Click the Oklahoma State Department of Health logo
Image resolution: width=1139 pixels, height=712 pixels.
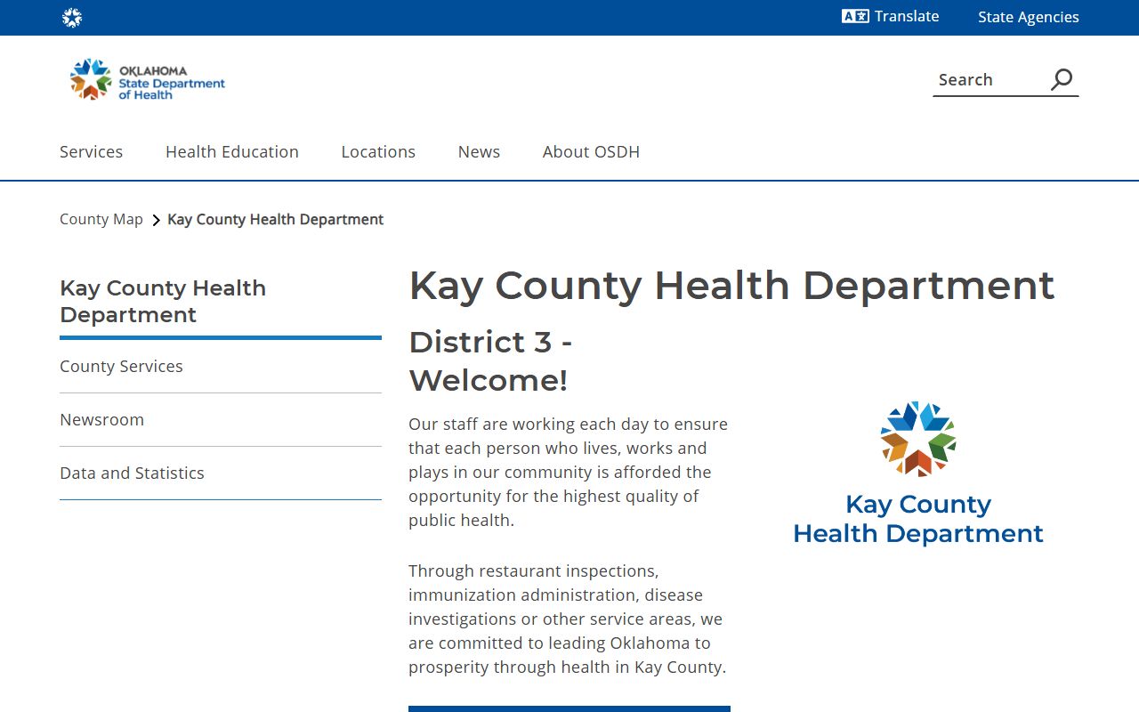click(x=147, y=80)
